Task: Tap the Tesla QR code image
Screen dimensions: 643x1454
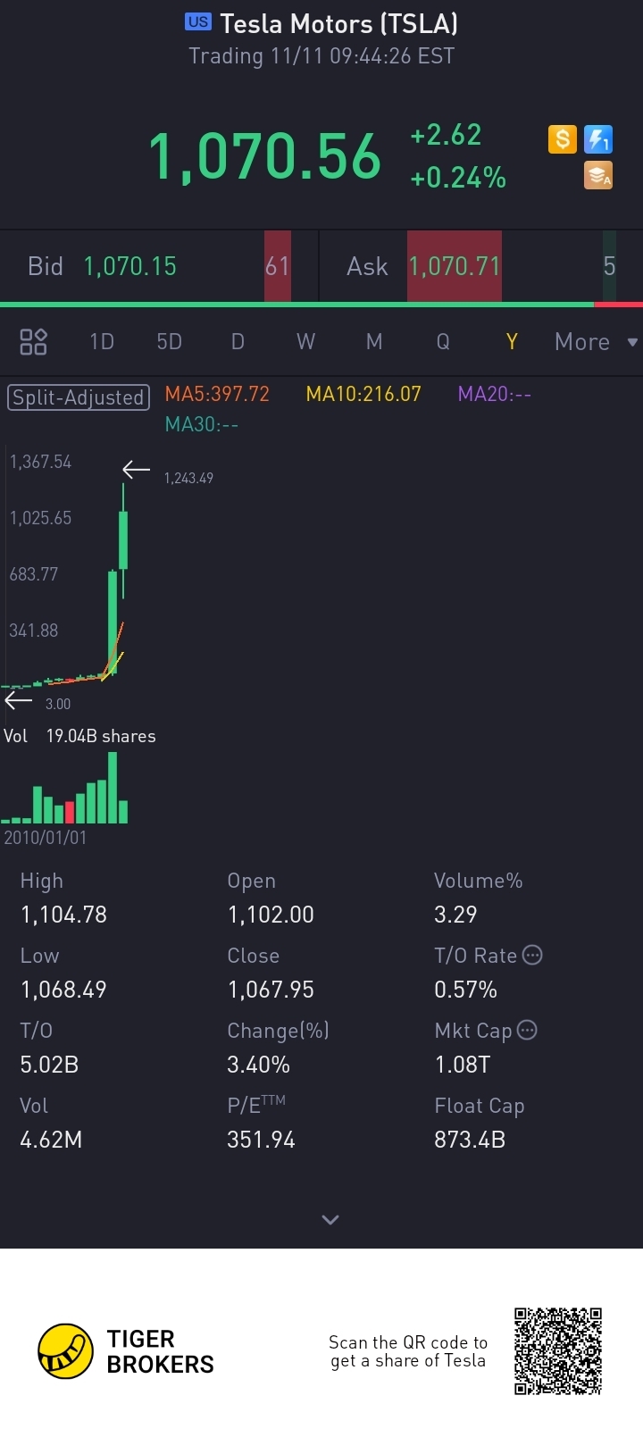Action: 557,1350
